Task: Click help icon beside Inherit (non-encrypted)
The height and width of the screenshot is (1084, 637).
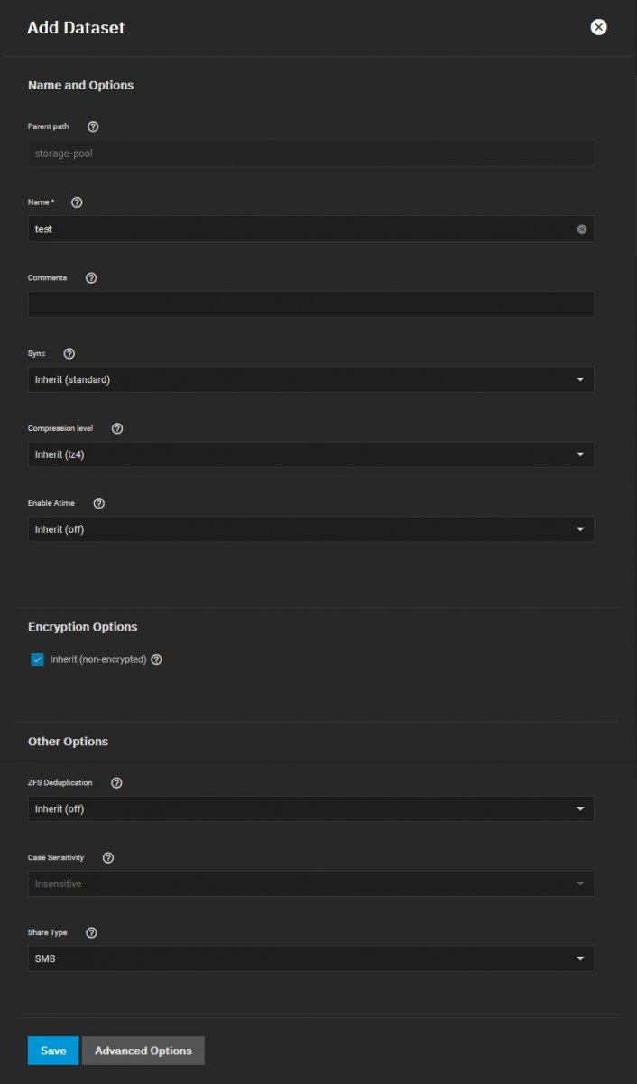Action: pos(156,659)
